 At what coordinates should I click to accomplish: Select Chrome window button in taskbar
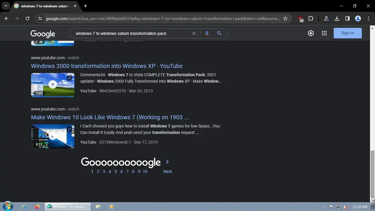68,207
